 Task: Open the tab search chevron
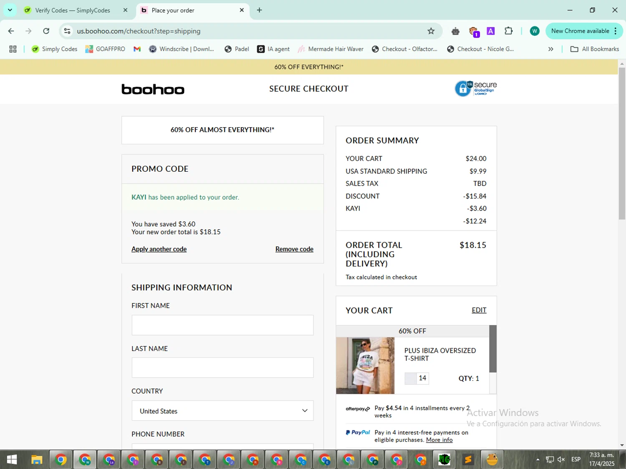10,10
